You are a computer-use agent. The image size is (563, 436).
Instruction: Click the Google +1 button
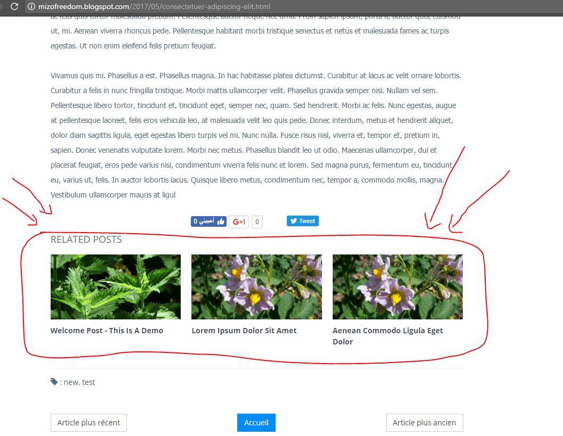point(239,221)
